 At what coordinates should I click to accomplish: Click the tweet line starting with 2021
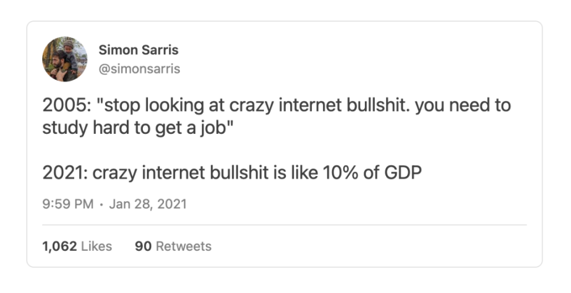tap(232, 173)
